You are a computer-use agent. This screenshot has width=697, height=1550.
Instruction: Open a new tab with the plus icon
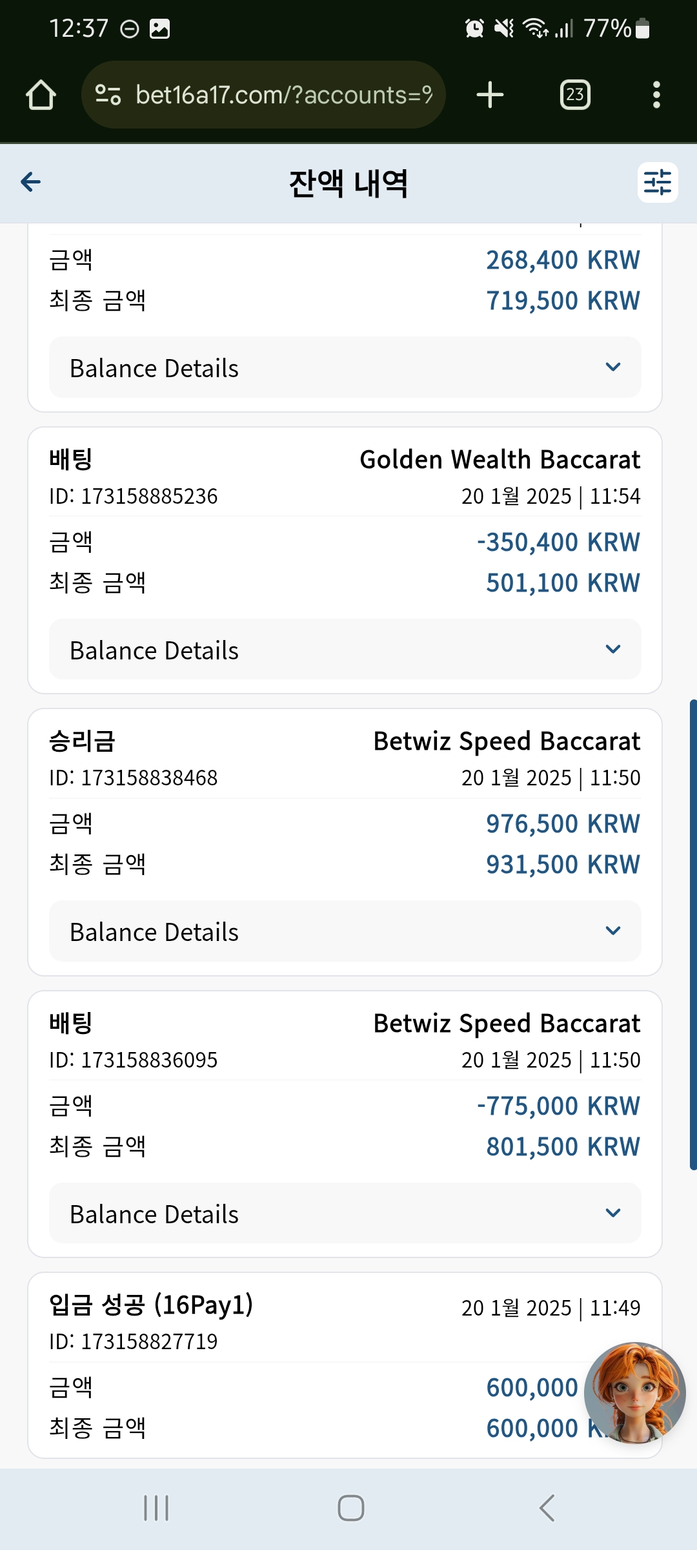coord(490,95)
